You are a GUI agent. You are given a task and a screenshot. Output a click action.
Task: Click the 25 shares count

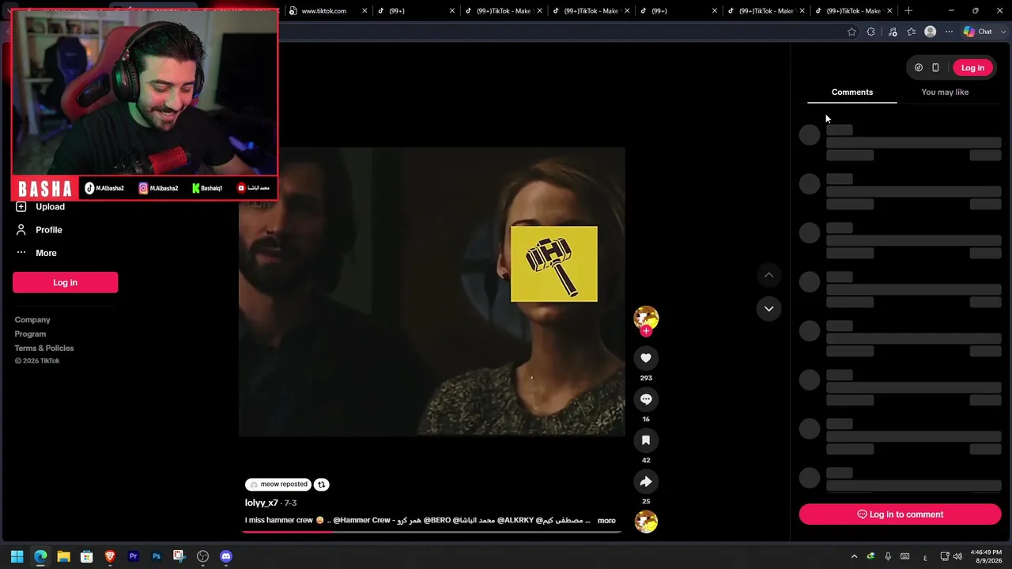tap(646, 502)
